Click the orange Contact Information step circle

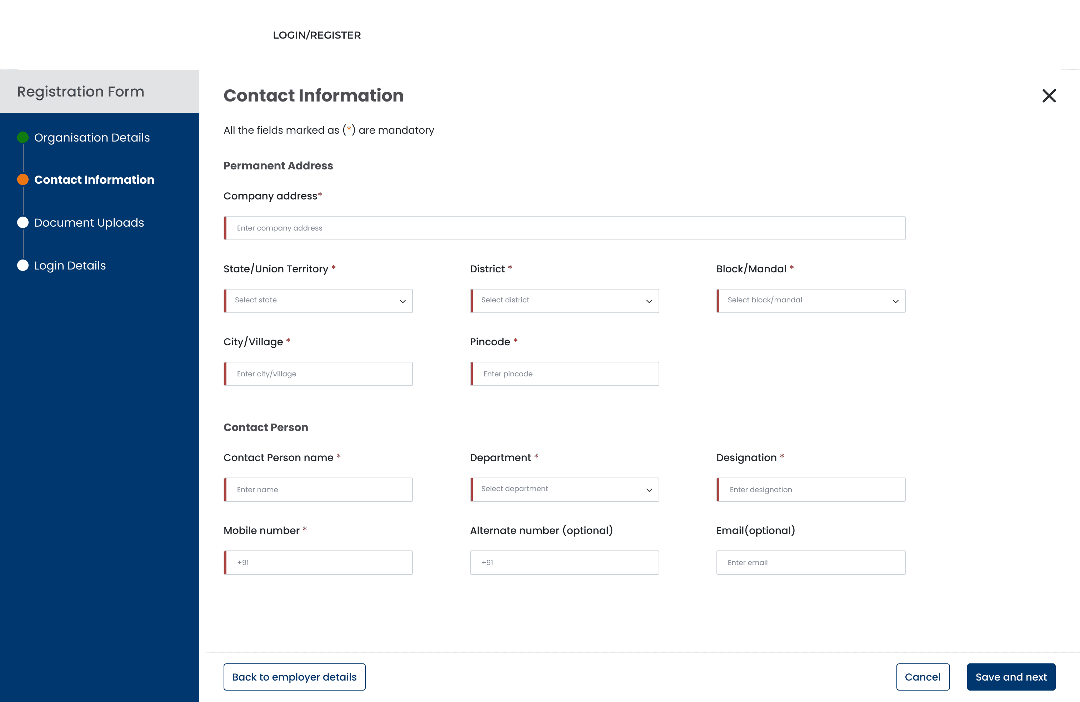(x=23, y=179)
